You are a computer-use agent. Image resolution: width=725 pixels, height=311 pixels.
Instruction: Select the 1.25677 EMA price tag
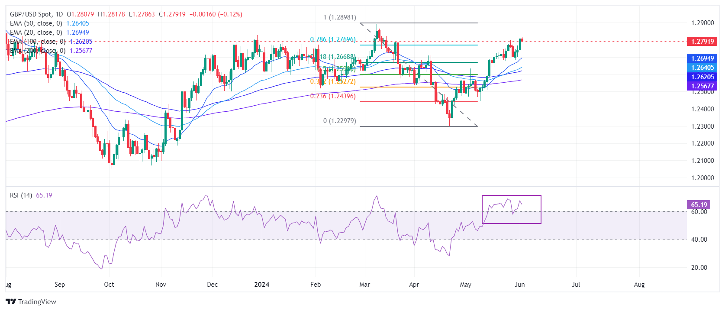pyautogui.click(x=702, y=86)
